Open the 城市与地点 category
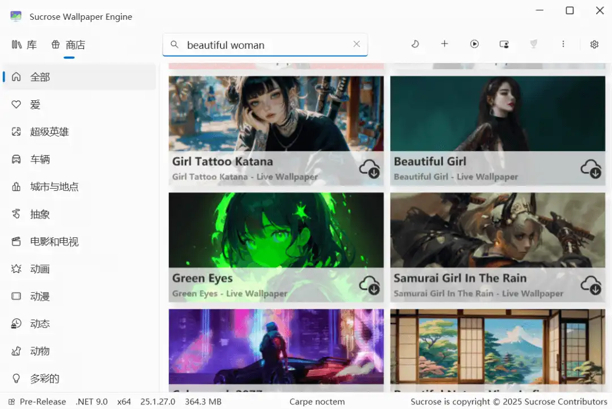This screenshot has height=409, width=612. tap(79, 187)
